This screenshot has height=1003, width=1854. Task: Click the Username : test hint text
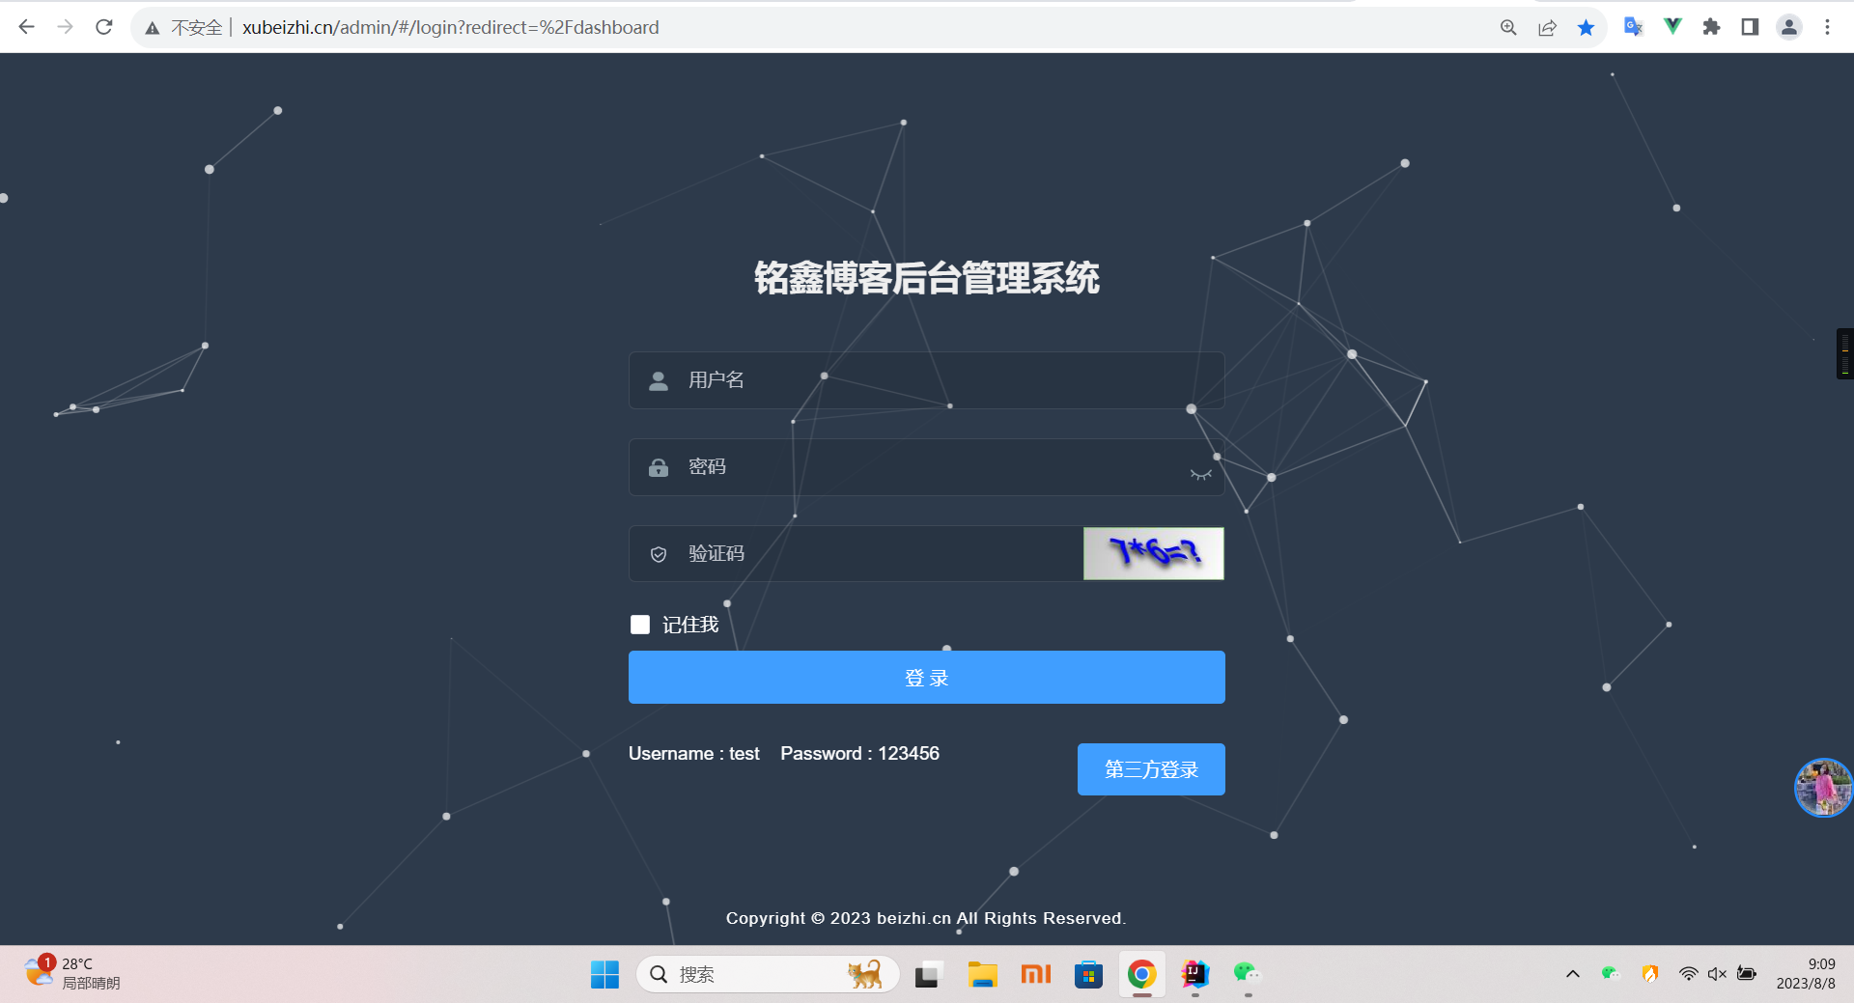[693, 753]
